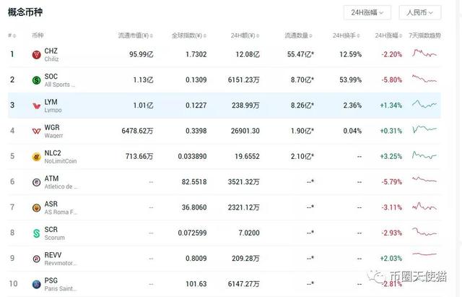
Task: Select SOC turnover rate 53.99%
Action: coord(350,80)
